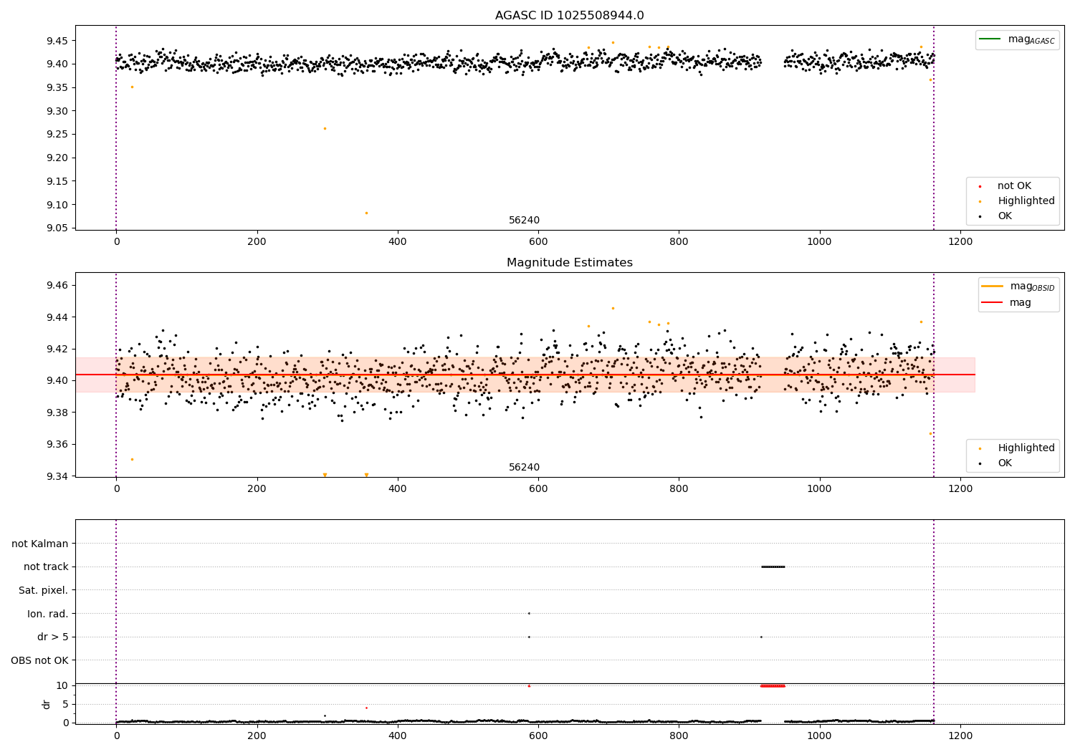Click the single point on the 'Ion. rad.' row

[529, 614]
